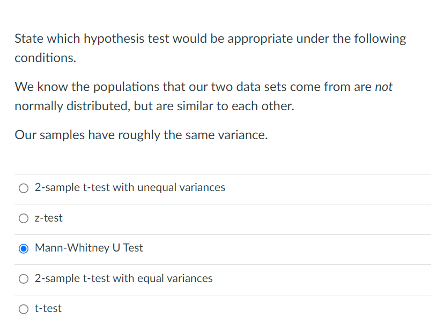445x335 pixels.
Task: Change answer to t-test option
Action: click(x=24, y=309)
